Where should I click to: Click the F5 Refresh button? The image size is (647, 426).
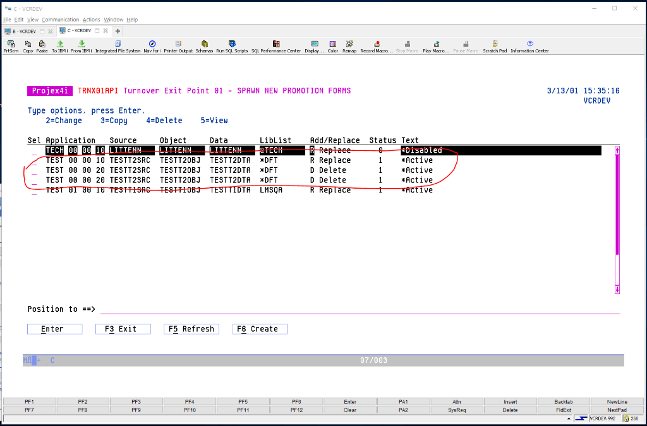pyautogui.click(x=191, y=329)
